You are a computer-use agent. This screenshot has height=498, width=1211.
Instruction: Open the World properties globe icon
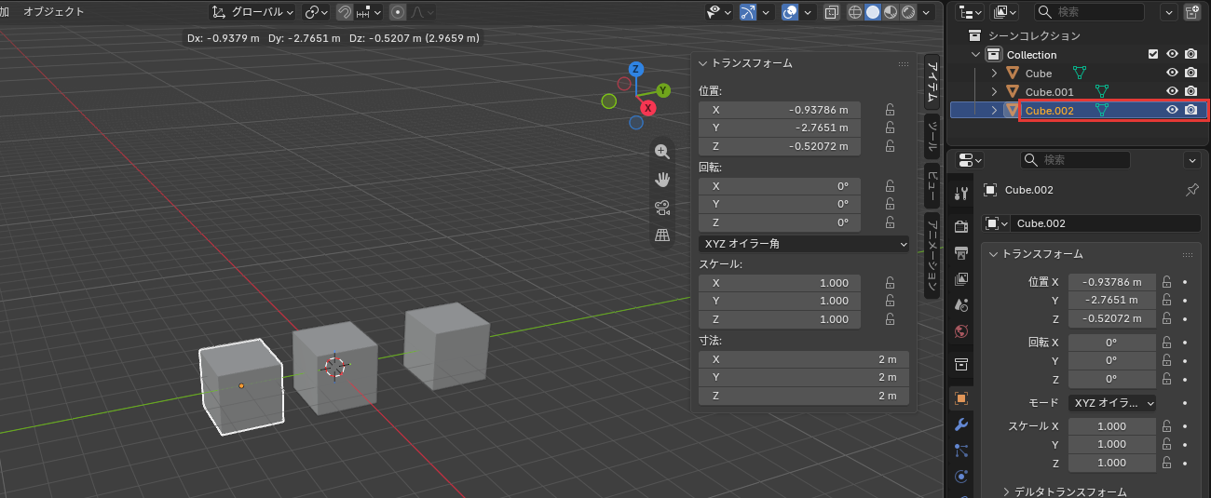(961, 330)
